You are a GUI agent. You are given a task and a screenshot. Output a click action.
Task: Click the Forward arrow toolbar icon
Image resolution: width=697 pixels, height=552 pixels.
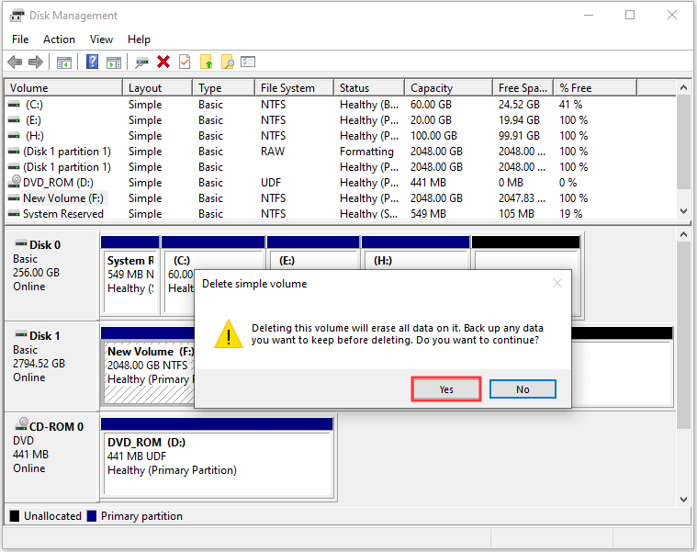[36, 62]
